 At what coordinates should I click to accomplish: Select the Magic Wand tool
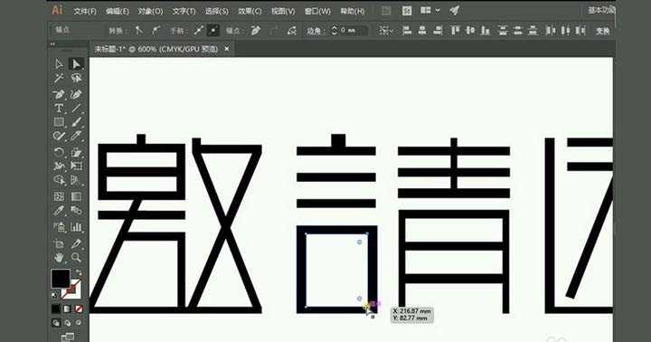pos(59,78)
